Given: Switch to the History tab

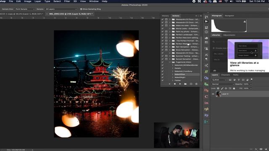Looking at the screenshot, I should [165, 16].
